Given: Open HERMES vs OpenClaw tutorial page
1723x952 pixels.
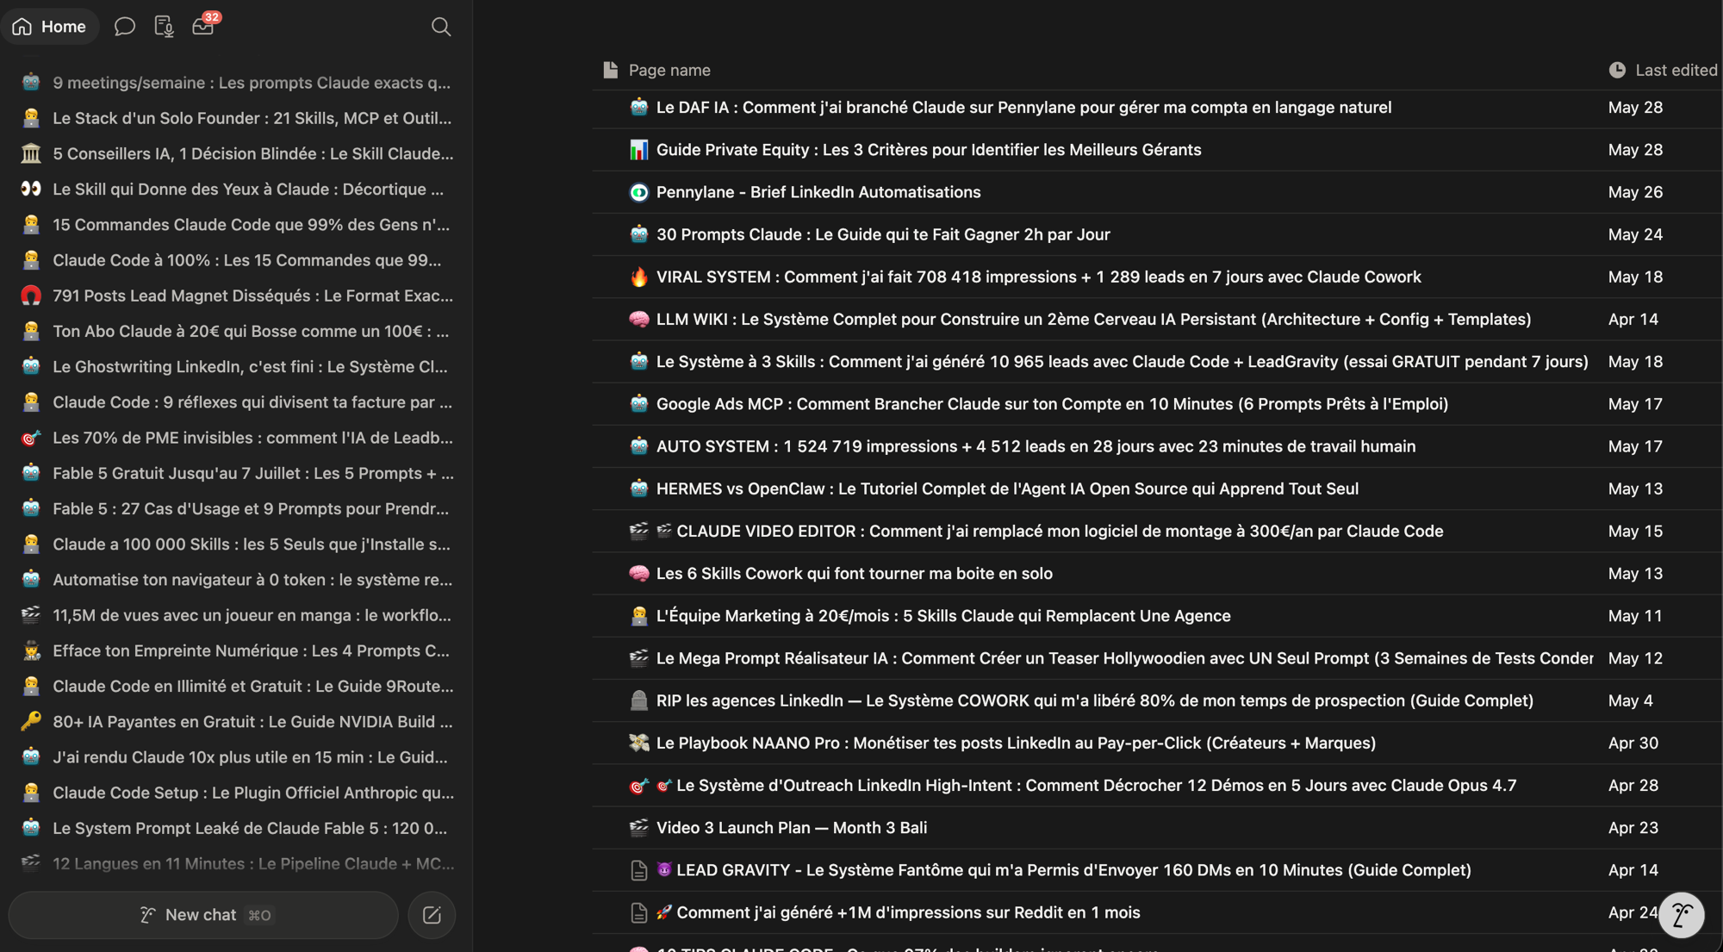Looking at the screenshot, I should [x=1007, y=488].
